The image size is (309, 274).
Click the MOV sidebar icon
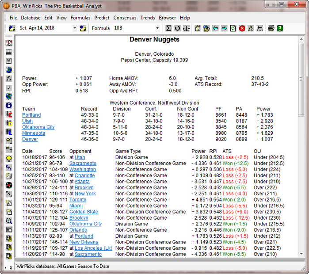[9, 194]
